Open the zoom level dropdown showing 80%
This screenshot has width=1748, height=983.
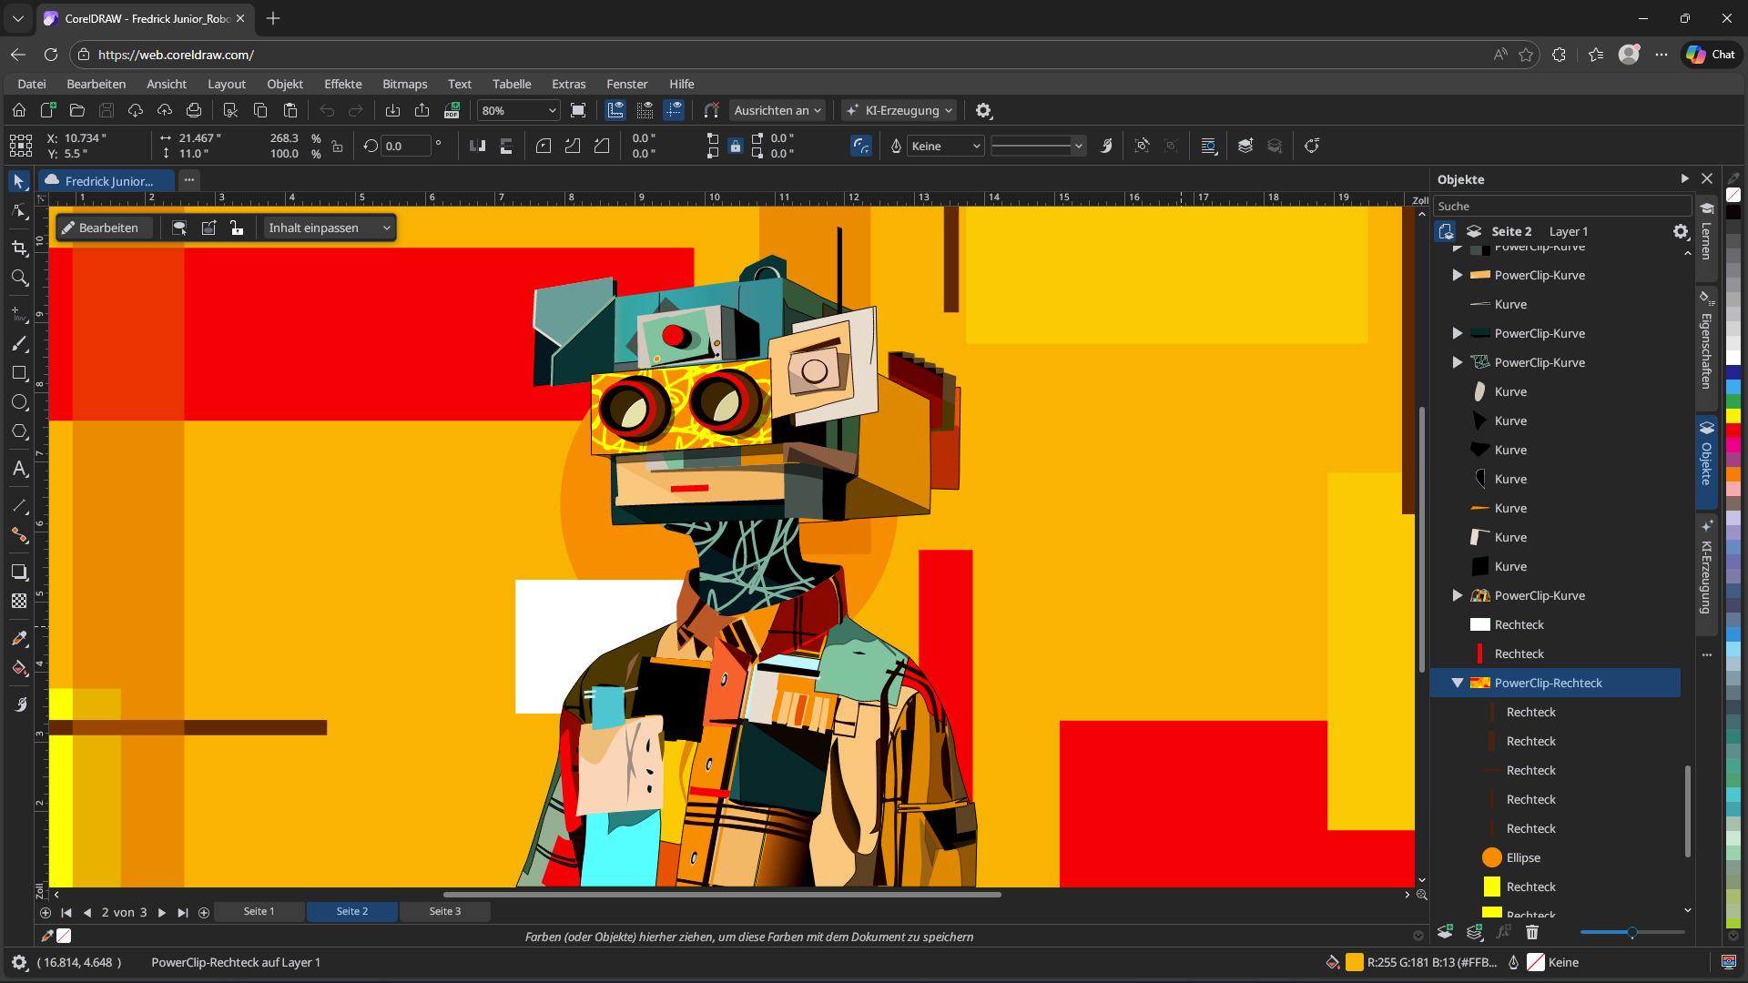tap(551, 110)
